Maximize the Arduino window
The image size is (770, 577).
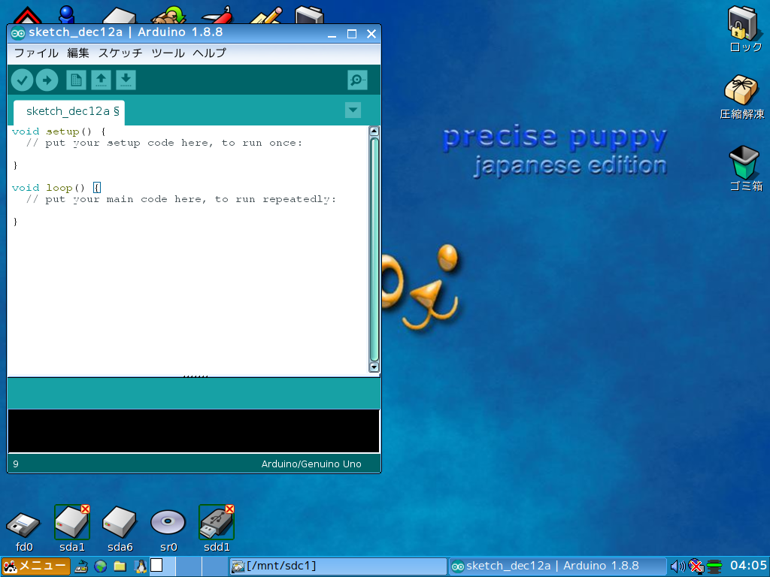(x=352, y=34)
